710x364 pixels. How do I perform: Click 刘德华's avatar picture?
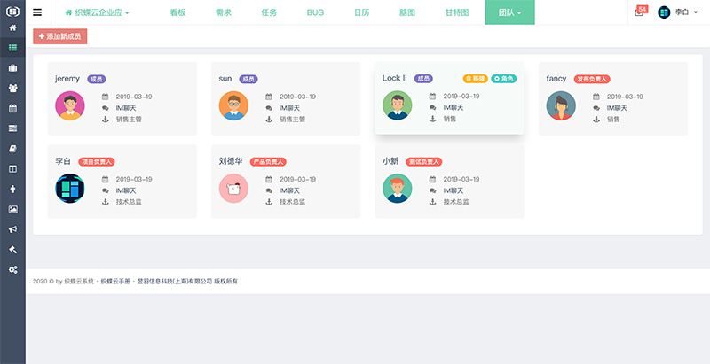point(233,189)
